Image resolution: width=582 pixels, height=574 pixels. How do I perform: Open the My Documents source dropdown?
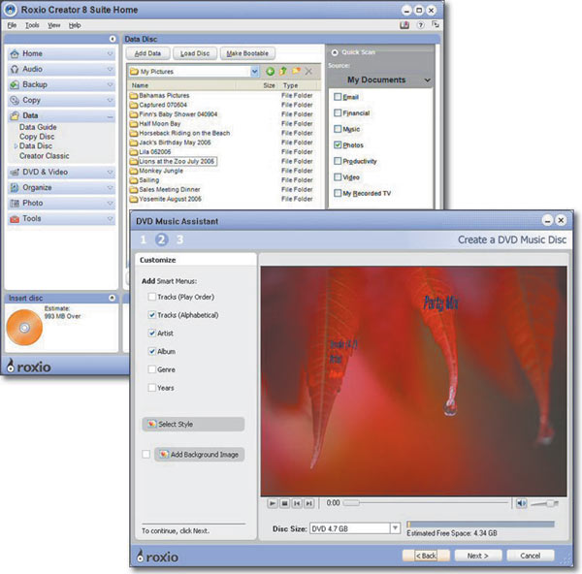click(428, 80)
